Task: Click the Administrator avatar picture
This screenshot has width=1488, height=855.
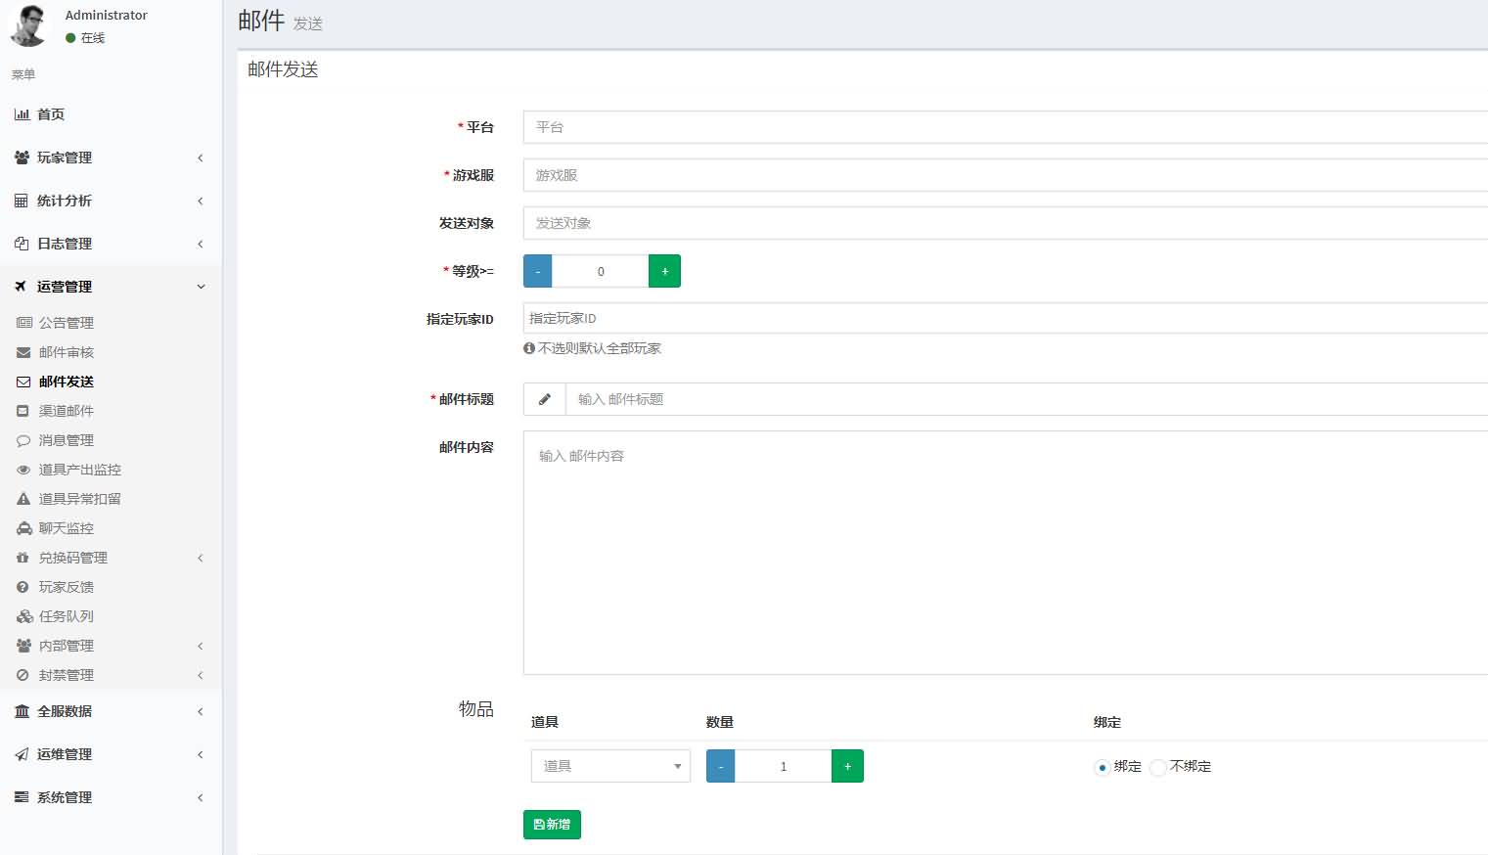Action: (28, 26)
